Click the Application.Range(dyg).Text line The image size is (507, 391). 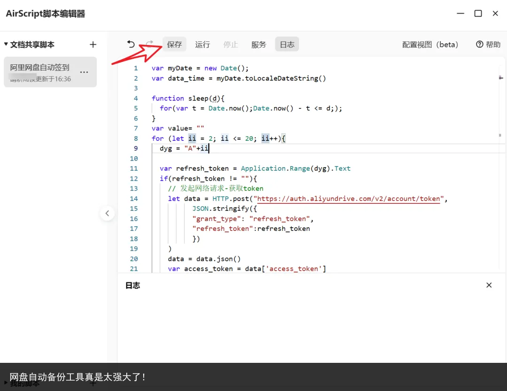(x=255, y=169)
